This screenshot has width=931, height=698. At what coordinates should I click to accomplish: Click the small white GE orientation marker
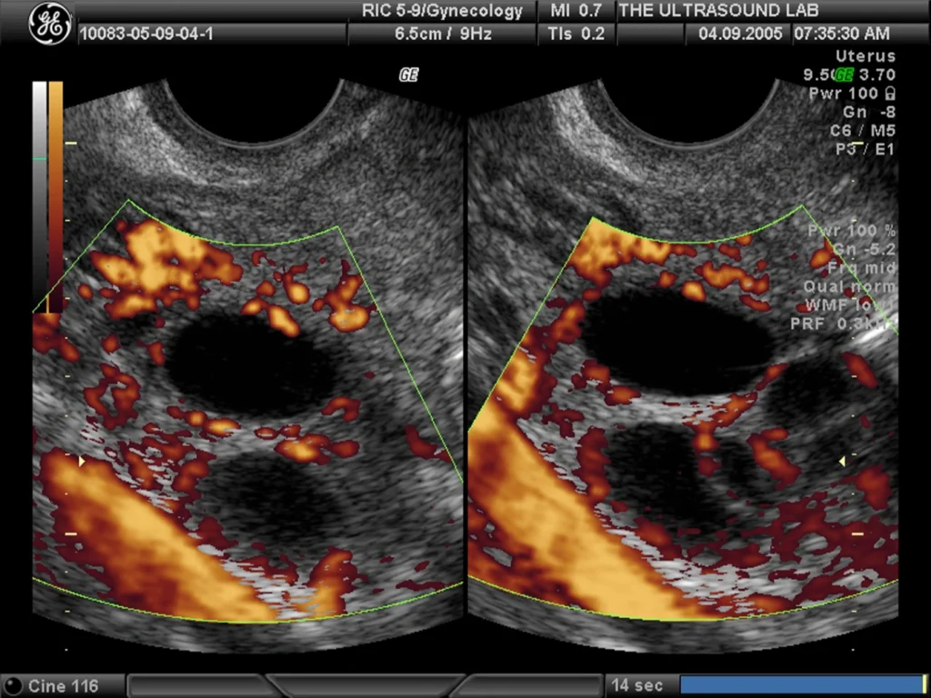click(x=408, y=75)
